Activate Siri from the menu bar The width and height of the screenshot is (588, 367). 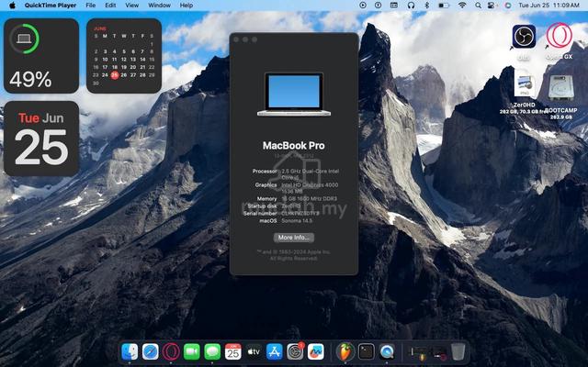pos(508,6)
